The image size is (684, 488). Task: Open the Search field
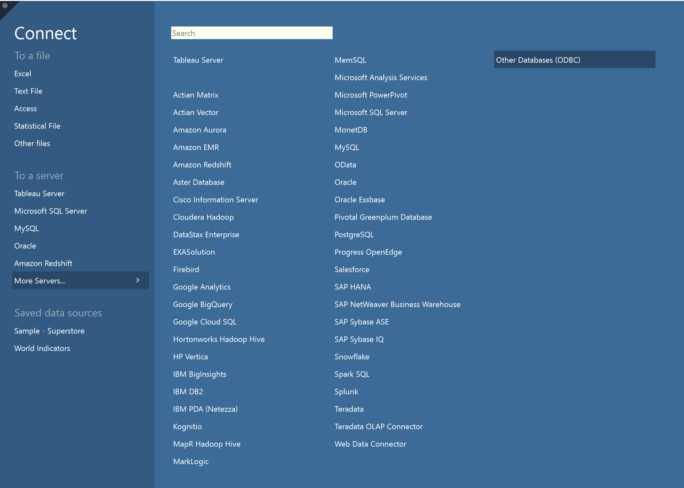pos(252,33)
